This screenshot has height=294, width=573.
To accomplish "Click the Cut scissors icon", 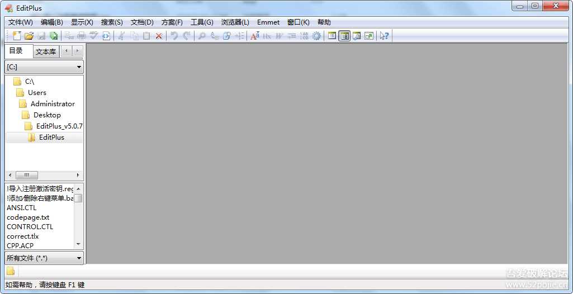I will [x=122, y=35].
